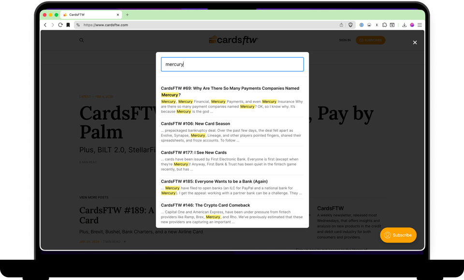Open the downloads arrow icon
This screenshot has width=464, height=280.
point(404,25)
